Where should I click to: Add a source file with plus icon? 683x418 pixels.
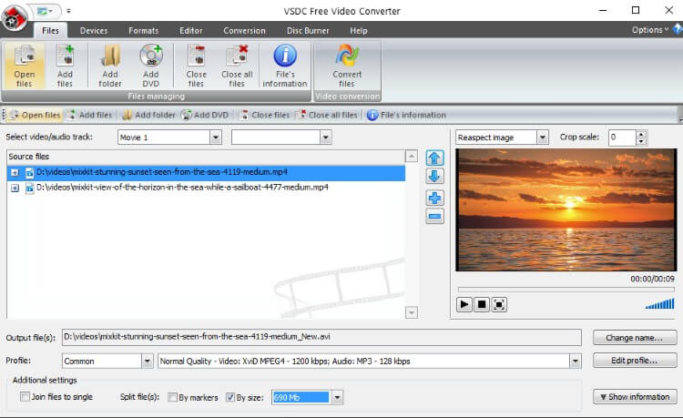(x=434, y=199)
